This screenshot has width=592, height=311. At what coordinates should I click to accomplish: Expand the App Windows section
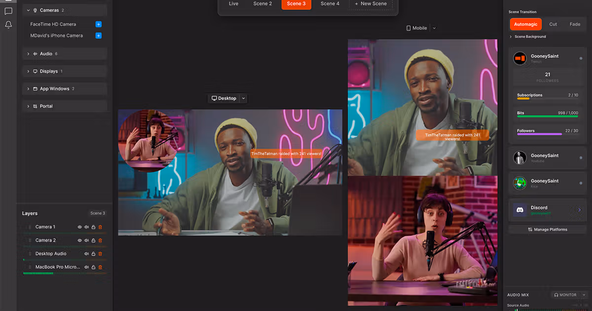click(28, 89)
